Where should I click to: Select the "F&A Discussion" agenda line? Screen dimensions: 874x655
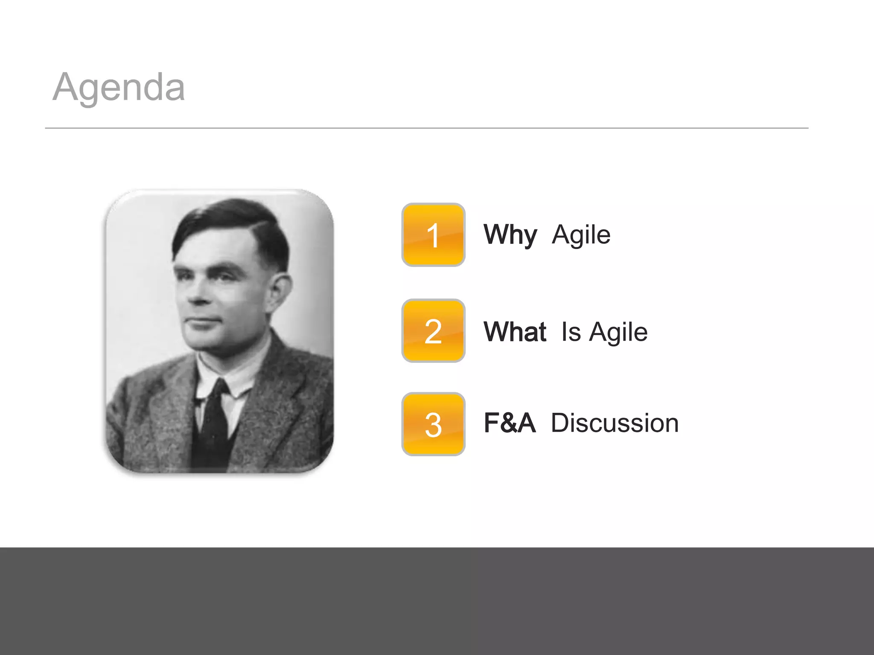pos(581,423)
